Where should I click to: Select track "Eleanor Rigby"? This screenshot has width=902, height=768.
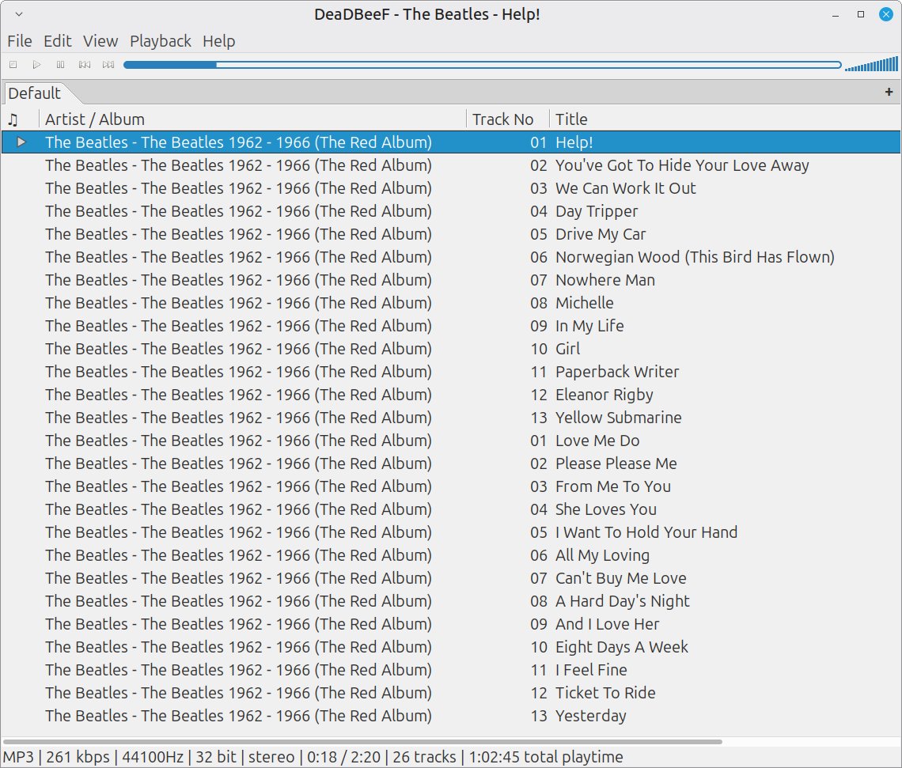(451, 395)
